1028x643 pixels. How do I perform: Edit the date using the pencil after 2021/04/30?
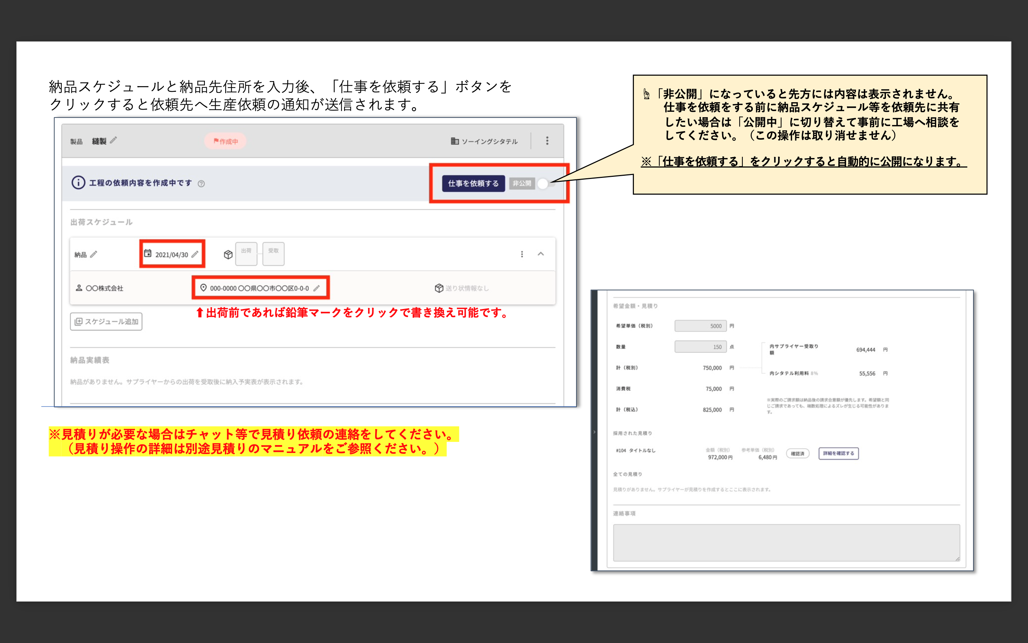tap(195, 254)
